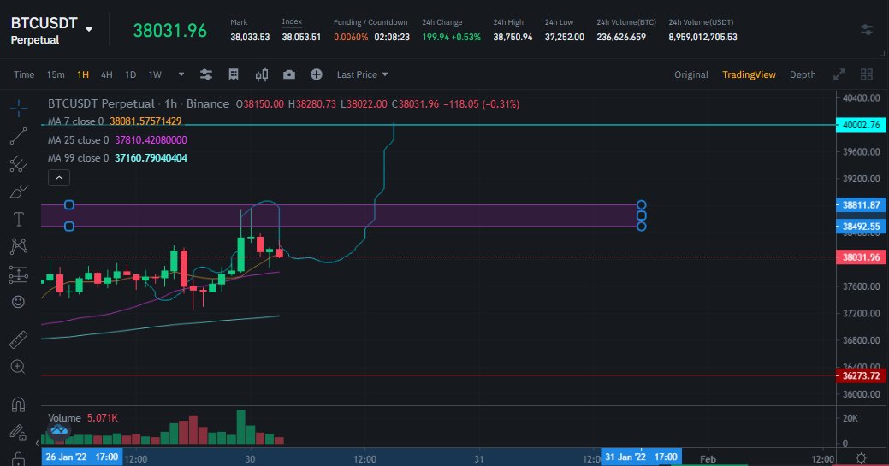Open the technical indicators icon
This screenshot has width=889, height=466.
pyautogui.click(x=234, y=74)
